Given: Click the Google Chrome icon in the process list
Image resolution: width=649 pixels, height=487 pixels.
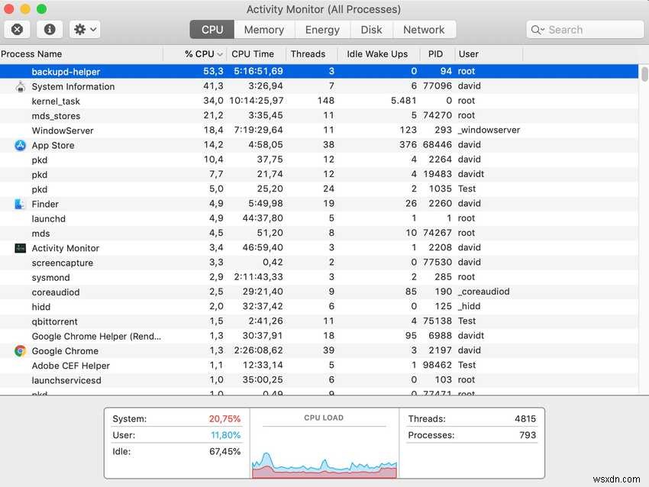Looking at the screenshot, I should tap(21, 350).
